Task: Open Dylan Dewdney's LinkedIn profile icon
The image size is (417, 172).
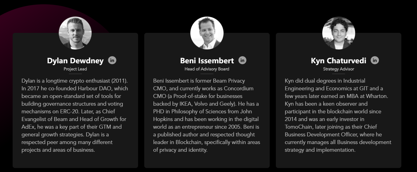Action: coord(112,60)
